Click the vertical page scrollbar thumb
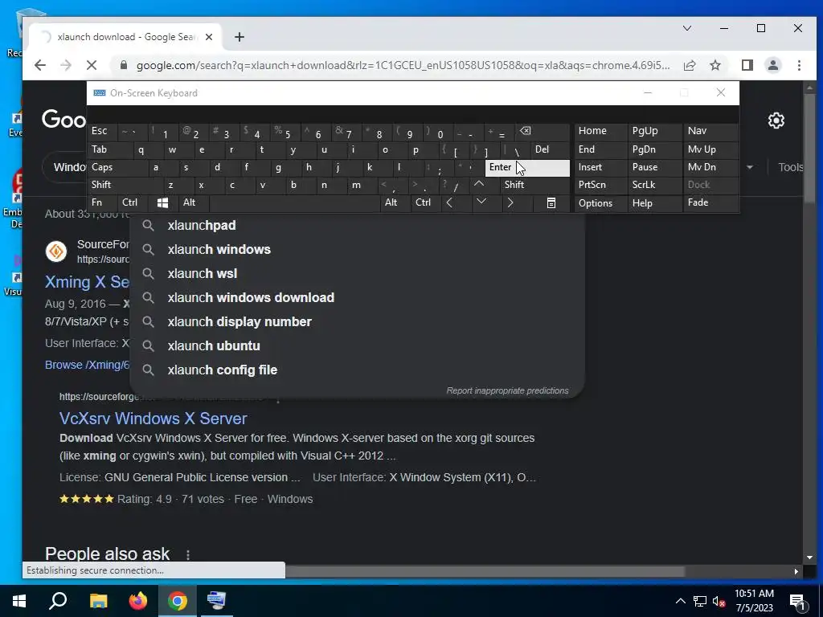Screen dimensions: 823x617 809,147
